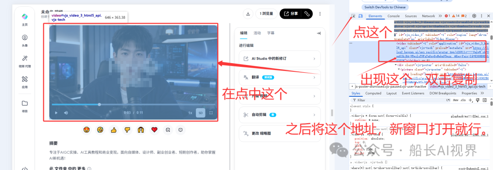
Task: Click the video progress slider handle
Action: pyautogui.click(x=100, y=104)
